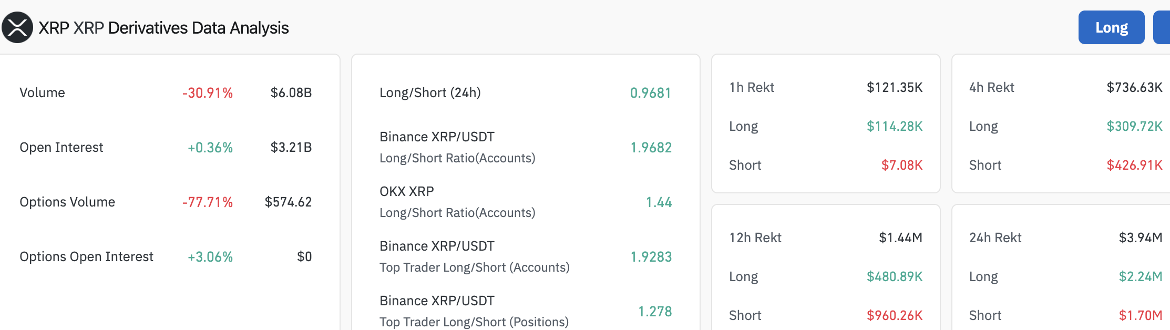Click the Open Interest value $3.21B
1170x330 pixels.
(x=291, y=147)
